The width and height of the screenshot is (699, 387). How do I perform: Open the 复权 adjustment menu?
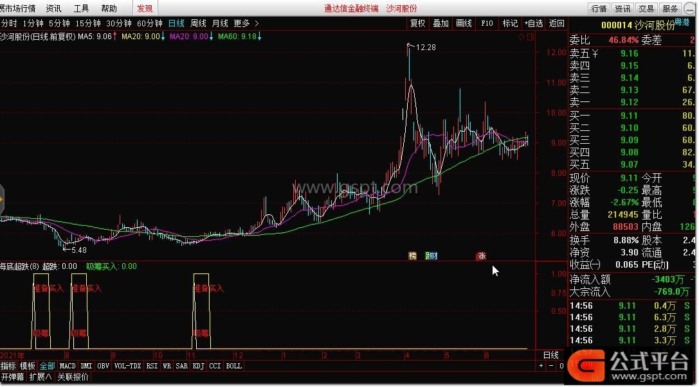[x=418, y=23]
